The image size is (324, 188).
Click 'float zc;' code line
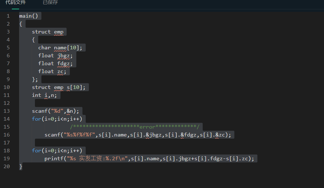(x=52, y=72)
